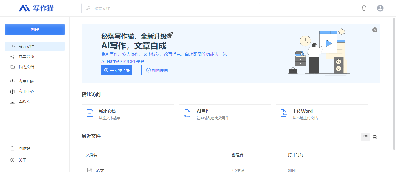Open 实验室 in sidebar
396x172 pixels.
[35, 102]
